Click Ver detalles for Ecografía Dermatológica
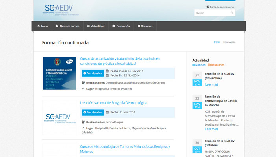The width and height of the screenshot is (276, 157). pyautogui.click(x=93, y=112)
